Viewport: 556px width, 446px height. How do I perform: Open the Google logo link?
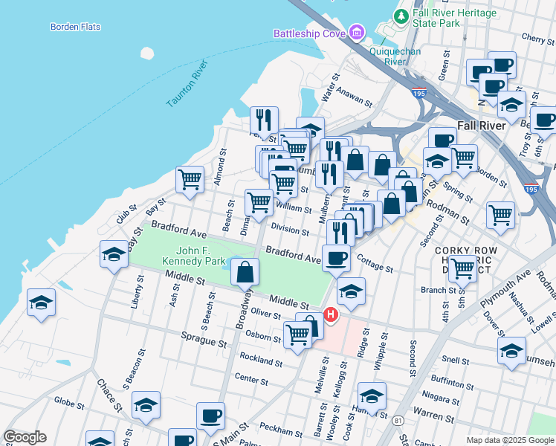click(25, 437)
